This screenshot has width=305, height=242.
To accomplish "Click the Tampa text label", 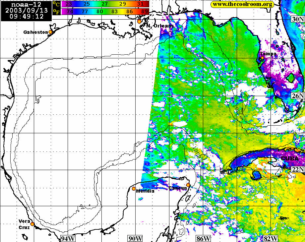I will [x=268, y=54].
